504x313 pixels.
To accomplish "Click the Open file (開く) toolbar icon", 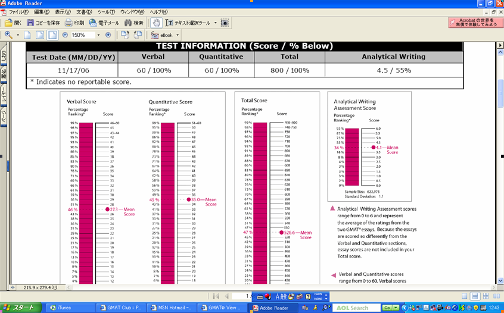I will point(13,23).
